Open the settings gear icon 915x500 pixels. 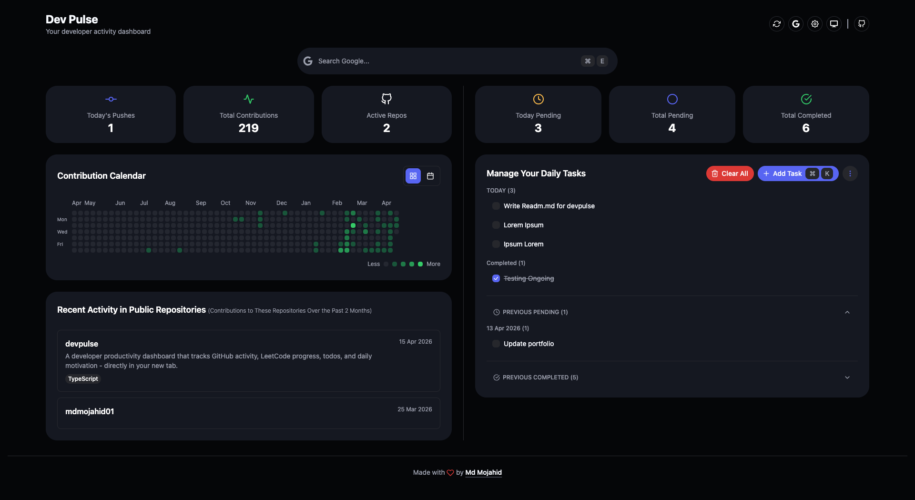point(814,23)
